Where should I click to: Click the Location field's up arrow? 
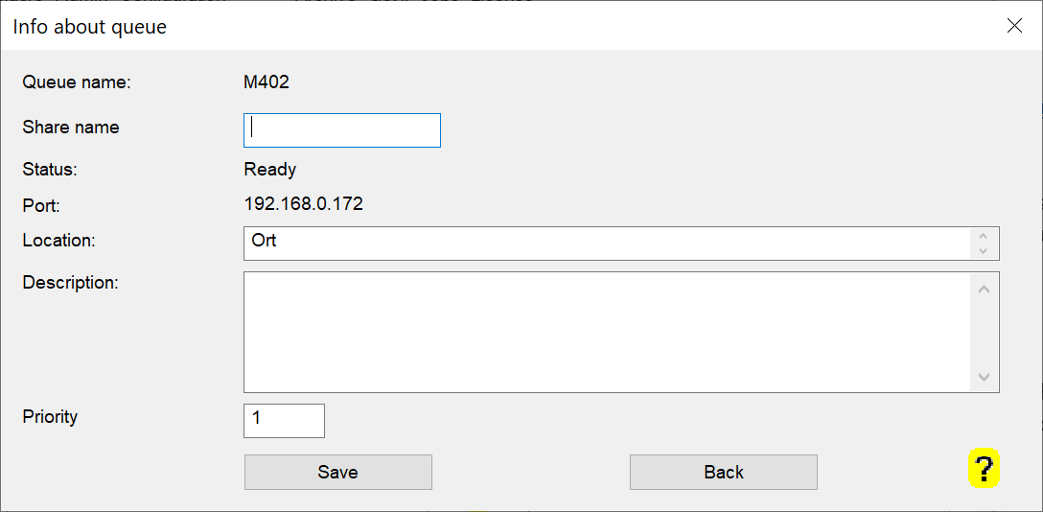pyautogui.click(x=983, y=236)
